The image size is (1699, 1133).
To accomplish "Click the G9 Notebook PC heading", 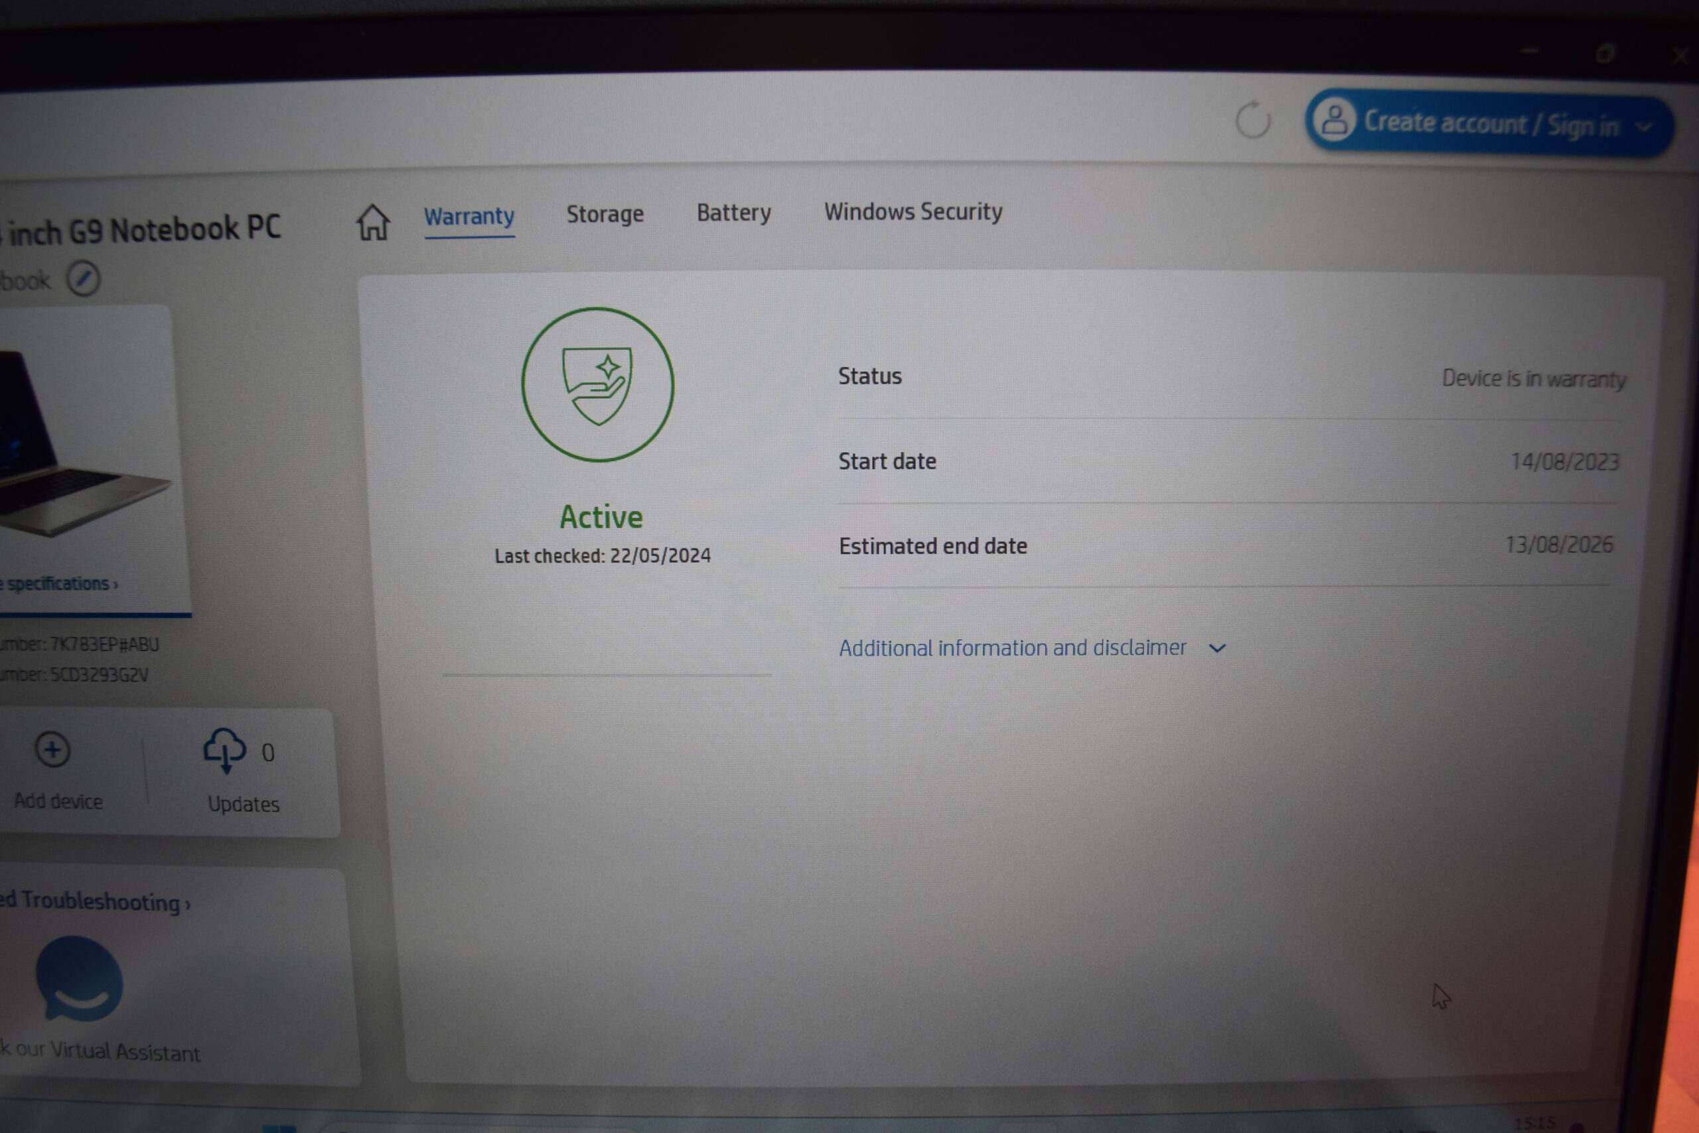I will tap(141, 230).
